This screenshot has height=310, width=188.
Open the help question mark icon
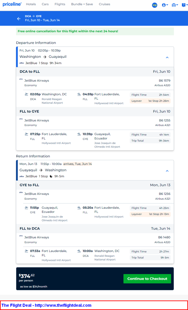click(184, 5)
